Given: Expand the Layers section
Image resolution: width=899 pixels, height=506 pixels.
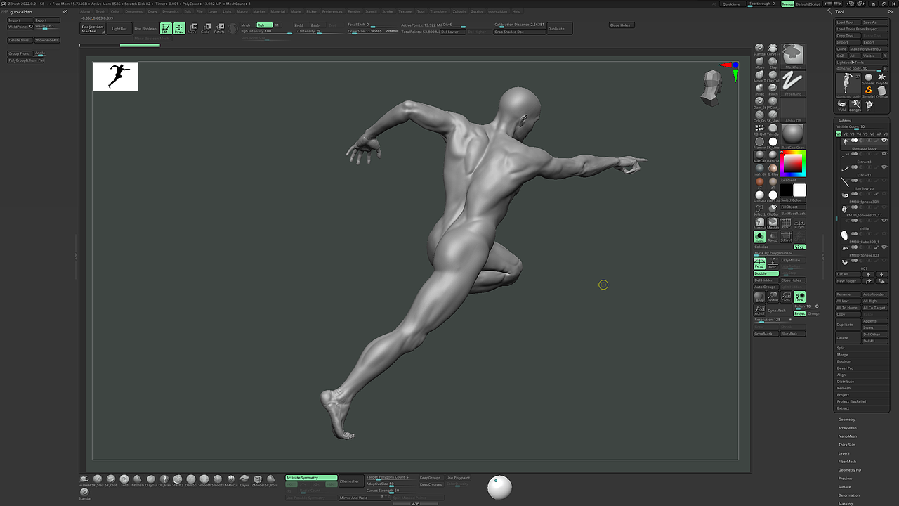Looking at the screenshot, I should (844, 453).
